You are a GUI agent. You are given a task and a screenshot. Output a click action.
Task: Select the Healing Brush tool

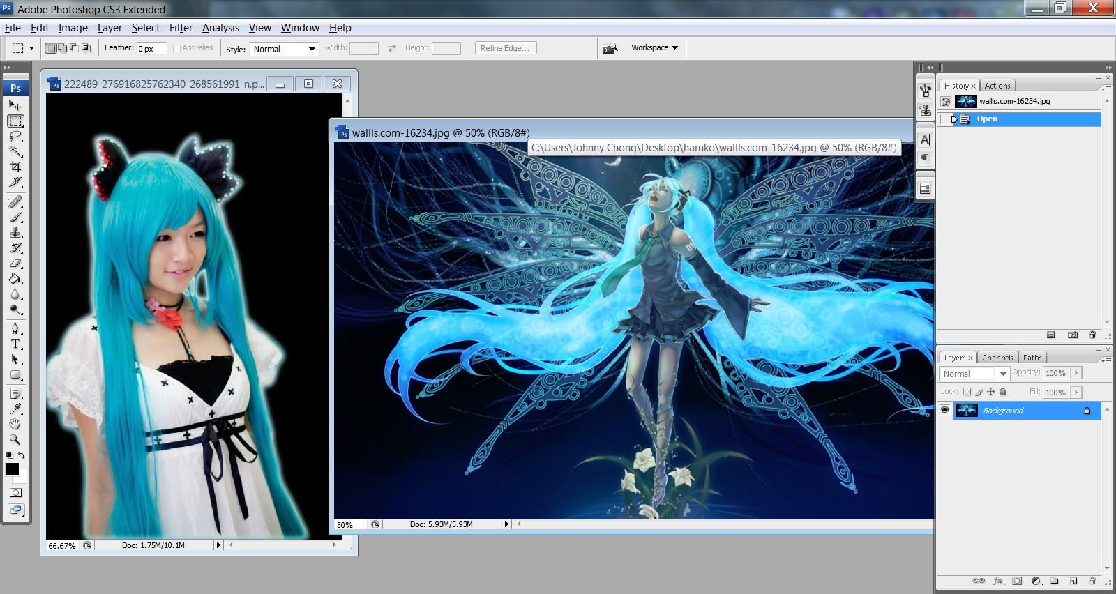point(15,202)
